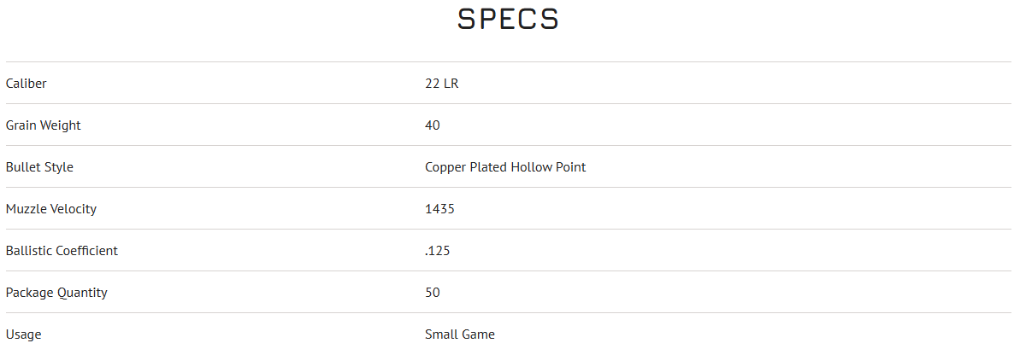This screenshot has height=349, width=1020.
Task: Click the word Point in Bullet Style value
Action: [x=570, y=167]
